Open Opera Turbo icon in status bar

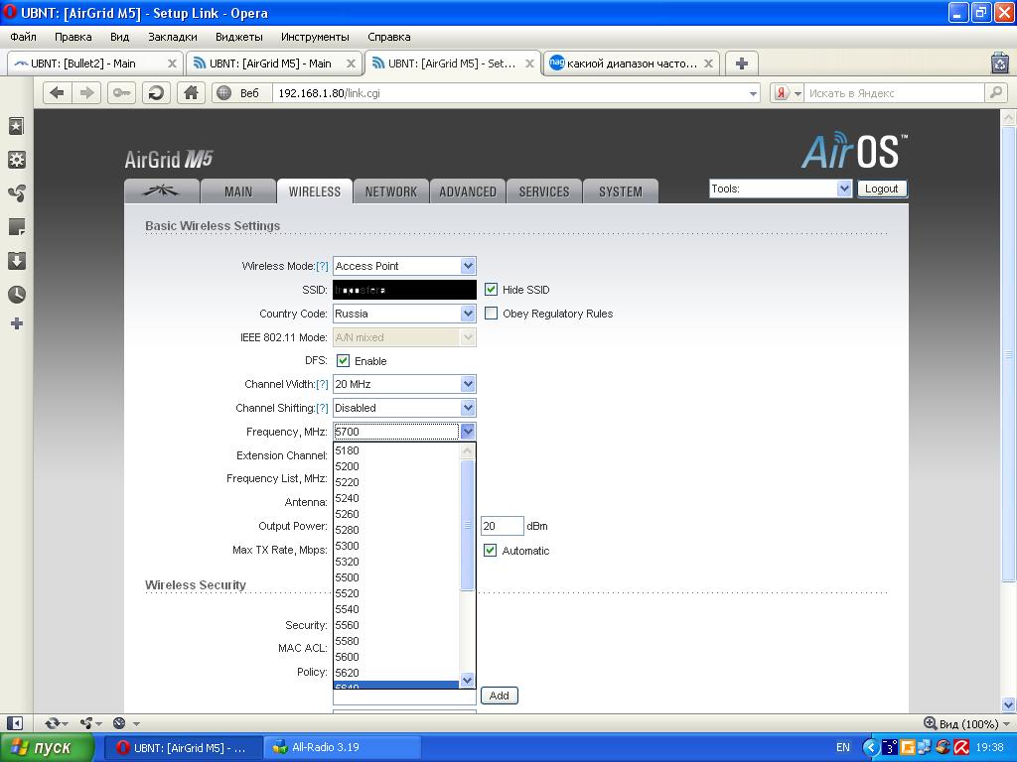pos(119,723)
